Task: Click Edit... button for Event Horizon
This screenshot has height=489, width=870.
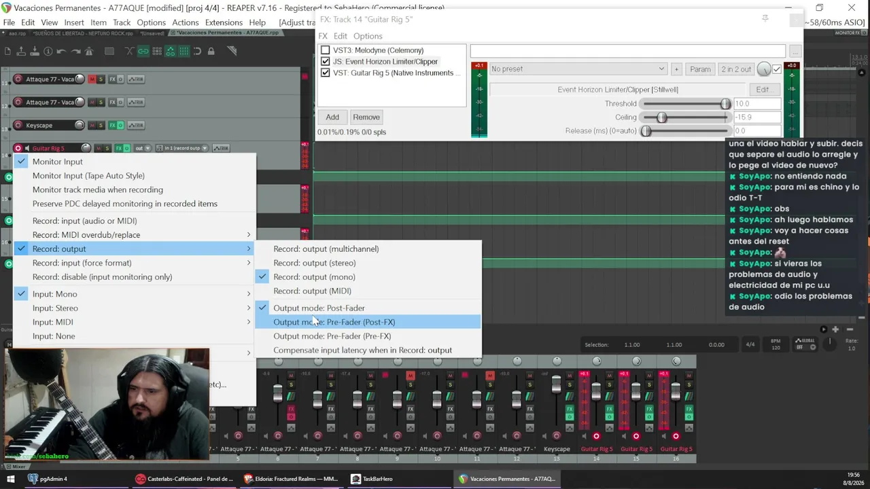Action: point(763,90)
